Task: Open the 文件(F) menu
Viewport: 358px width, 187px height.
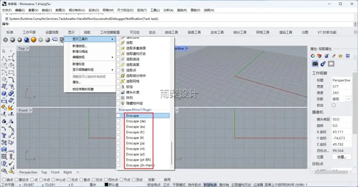Action: (x=7, y=10)
